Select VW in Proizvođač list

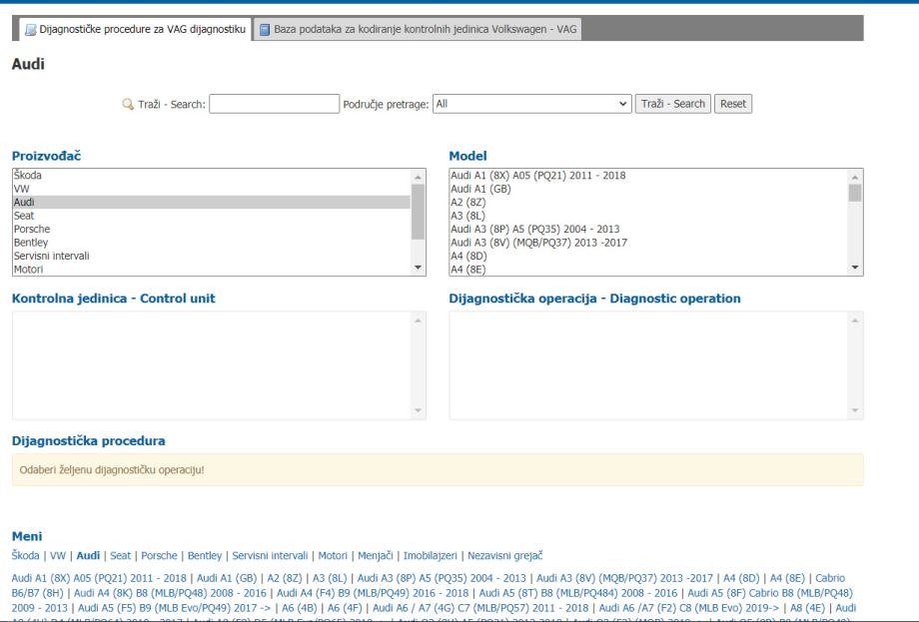212,189
